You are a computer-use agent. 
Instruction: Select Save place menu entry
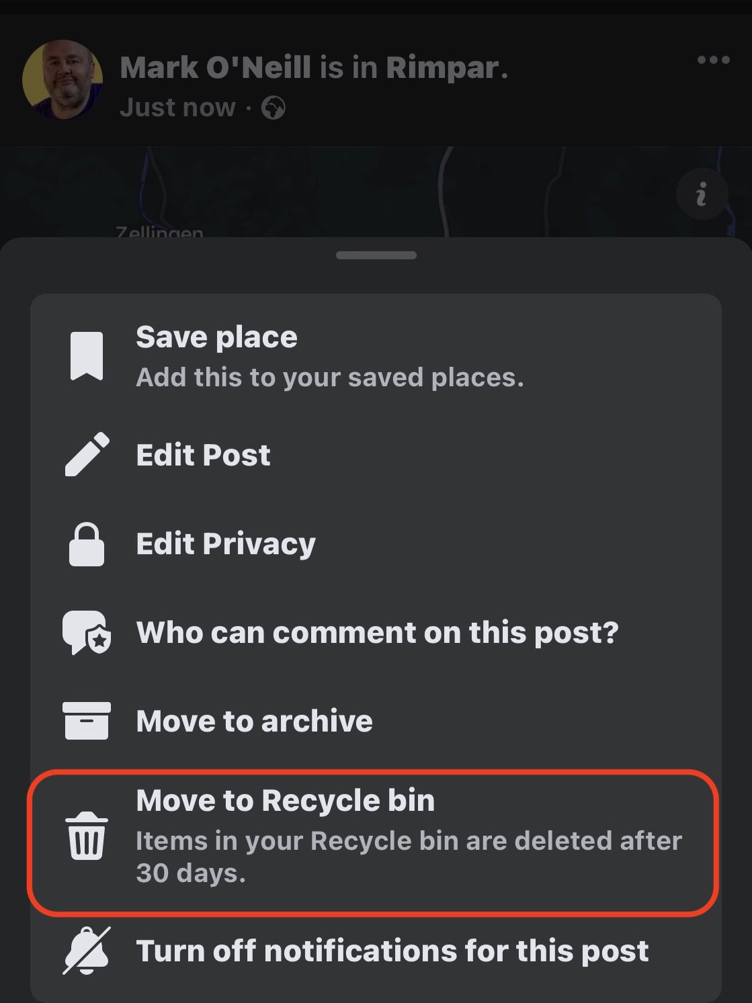point(376,356)
